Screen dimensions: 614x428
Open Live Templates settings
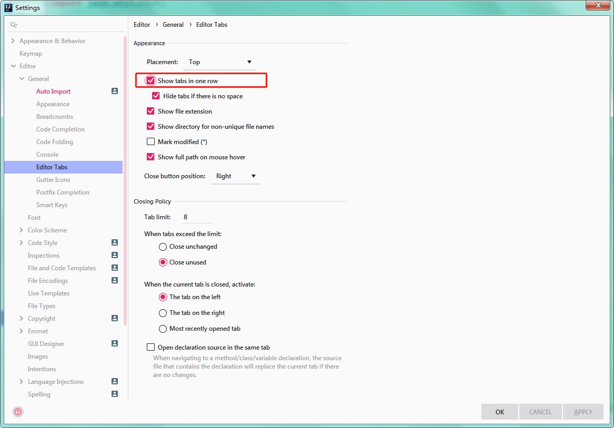pos(48,293)
